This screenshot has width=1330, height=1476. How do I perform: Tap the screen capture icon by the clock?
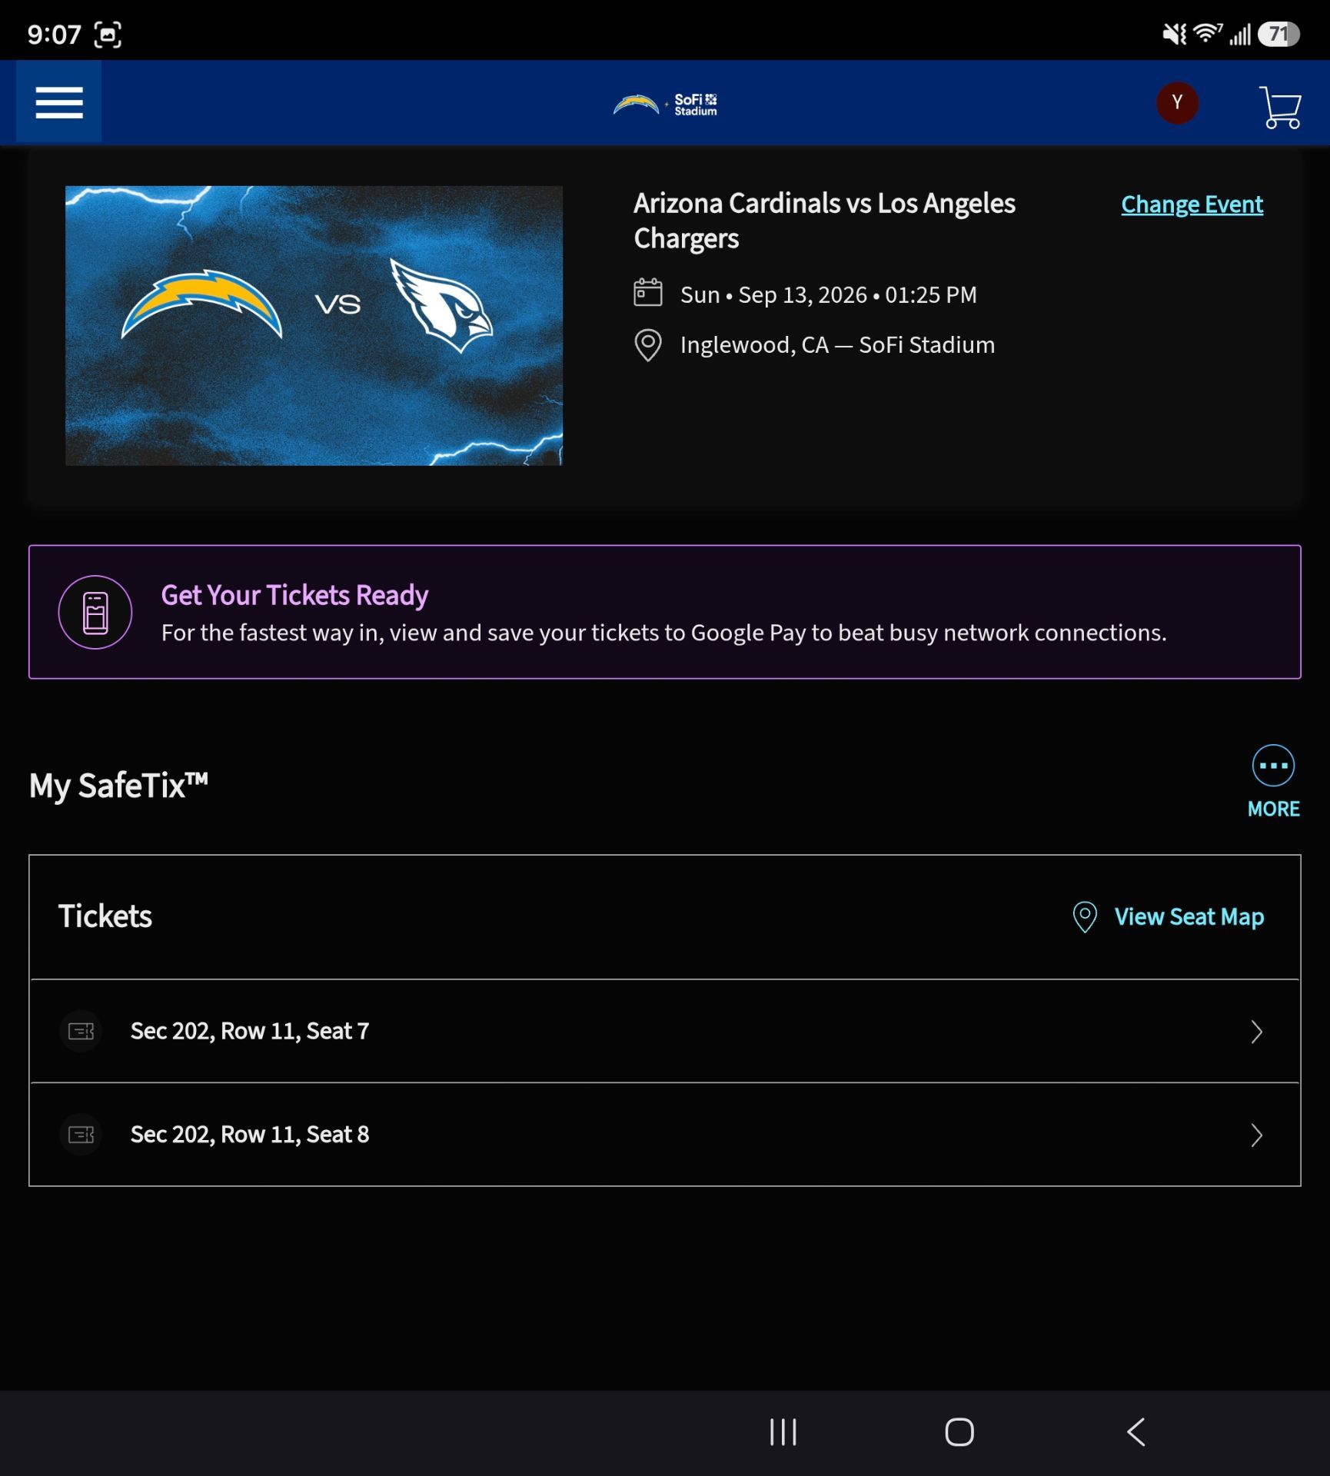coord(108,35)
